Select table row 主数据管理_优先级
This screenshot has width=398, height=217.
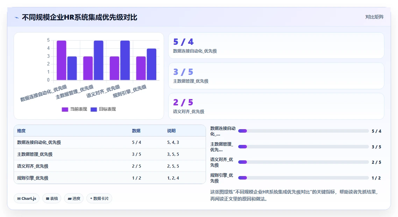click(x=110, y=154)
